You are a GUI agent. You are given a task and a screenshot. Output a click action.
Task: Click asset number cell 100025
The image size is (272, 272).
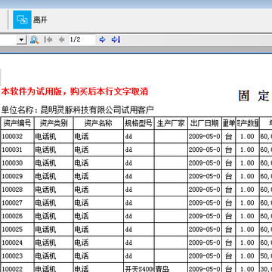(17, 230)
